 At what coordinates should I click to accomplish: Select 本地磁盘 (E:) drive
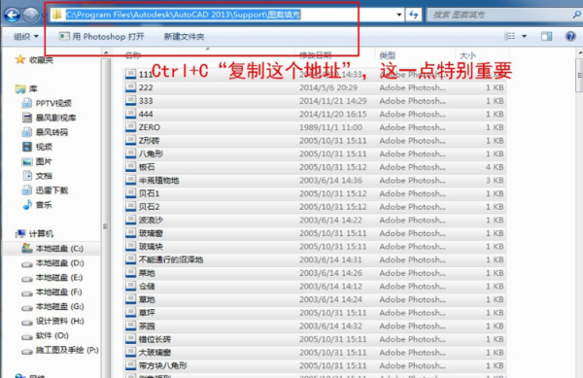52,278
